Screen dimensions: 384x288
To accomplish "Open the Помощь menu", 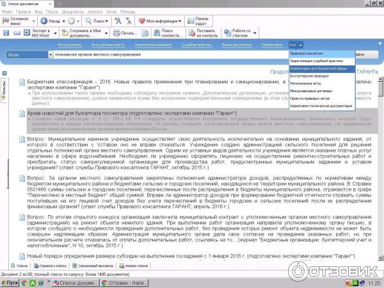I will pos(127,12).
